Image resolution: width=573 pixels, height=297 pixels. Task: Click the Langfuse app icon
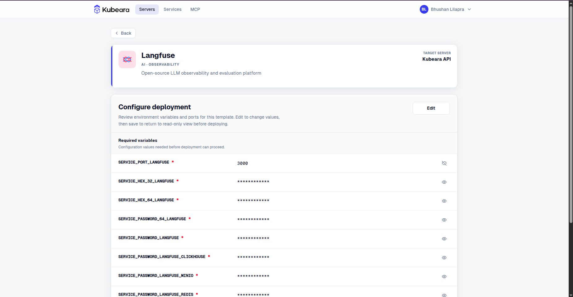click(127, 59)
